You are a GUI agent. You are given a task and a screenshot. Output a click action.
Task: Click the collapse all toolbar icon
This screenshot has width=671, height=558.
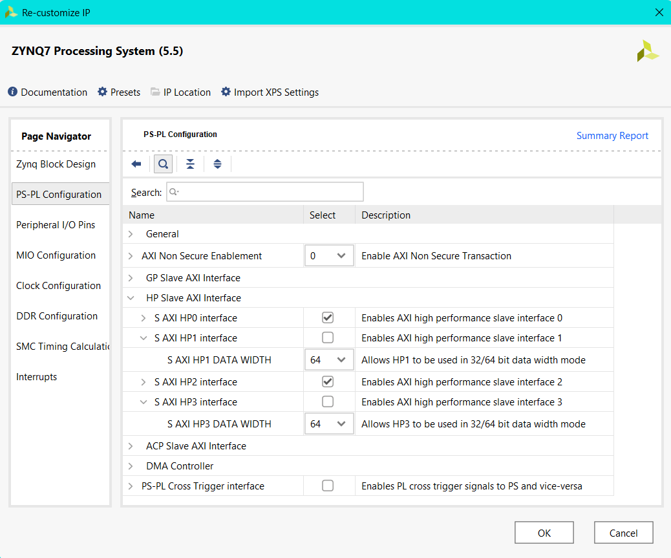pos(191,164)
